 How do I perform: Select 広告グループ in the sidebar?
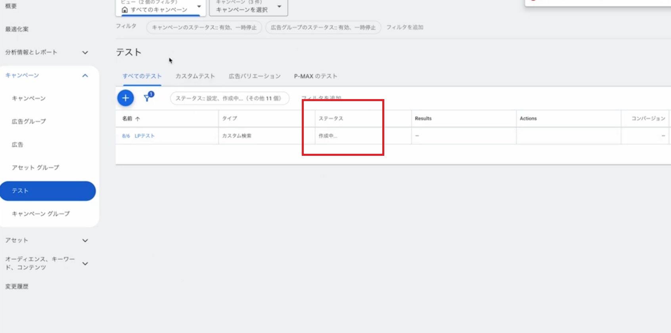(29, 121)
